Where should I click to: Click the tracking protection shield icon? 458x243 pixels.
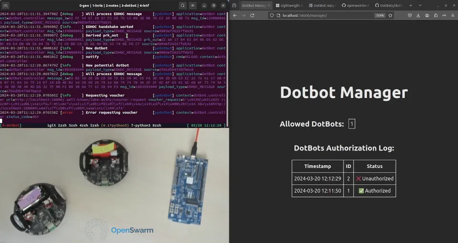[271, 15]
